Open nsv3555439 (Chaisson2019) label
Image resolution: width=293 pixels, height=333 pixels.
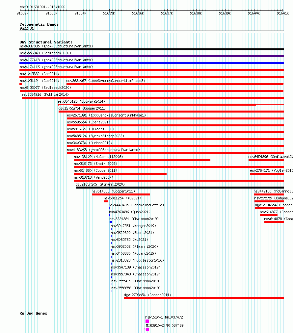pyautogui.click(x=136, y=281)
